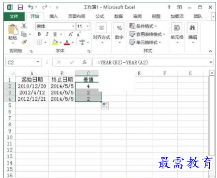The width and height of the screenshot is (217, 178).
Task: Click the header cell 终止日期
Action: 62,80
